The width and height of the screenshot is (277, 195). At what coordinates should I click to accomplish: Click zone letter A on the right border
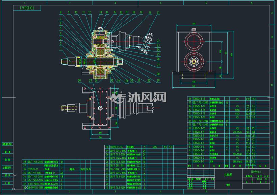272,13
